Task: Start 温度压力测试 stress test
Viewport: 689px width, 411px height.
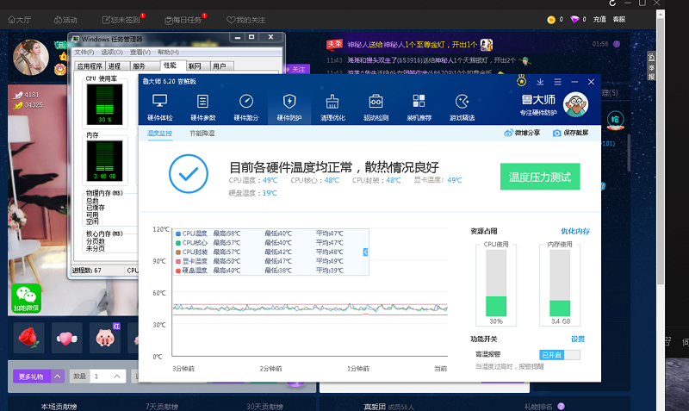Action: tap(540, 177)
